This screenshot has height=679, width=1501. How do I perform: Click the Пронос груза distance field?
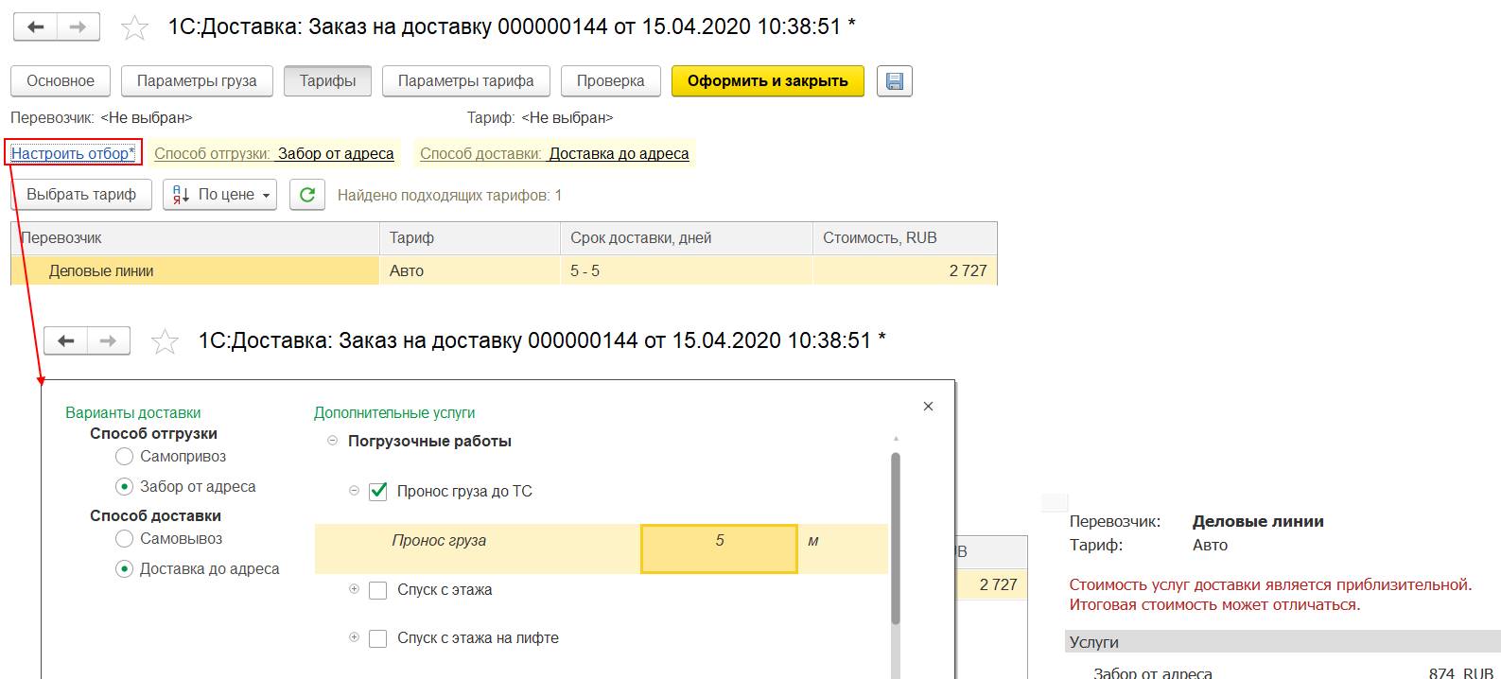pyautogui.click(x=719, y=548)
